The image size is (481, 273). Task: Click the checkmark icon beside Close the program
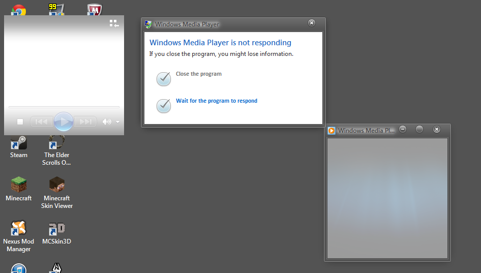tap(164, 79)
